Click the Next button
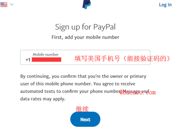 point(85,119)
